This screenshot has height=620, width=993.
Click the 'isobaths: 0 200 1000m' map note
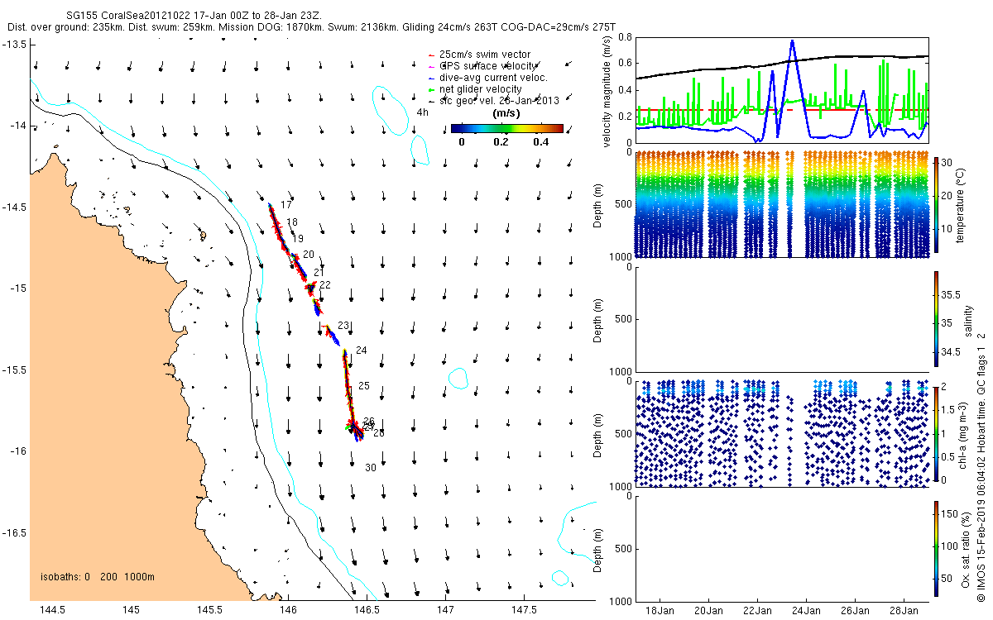pyautogui.click(x=98, y=577)
